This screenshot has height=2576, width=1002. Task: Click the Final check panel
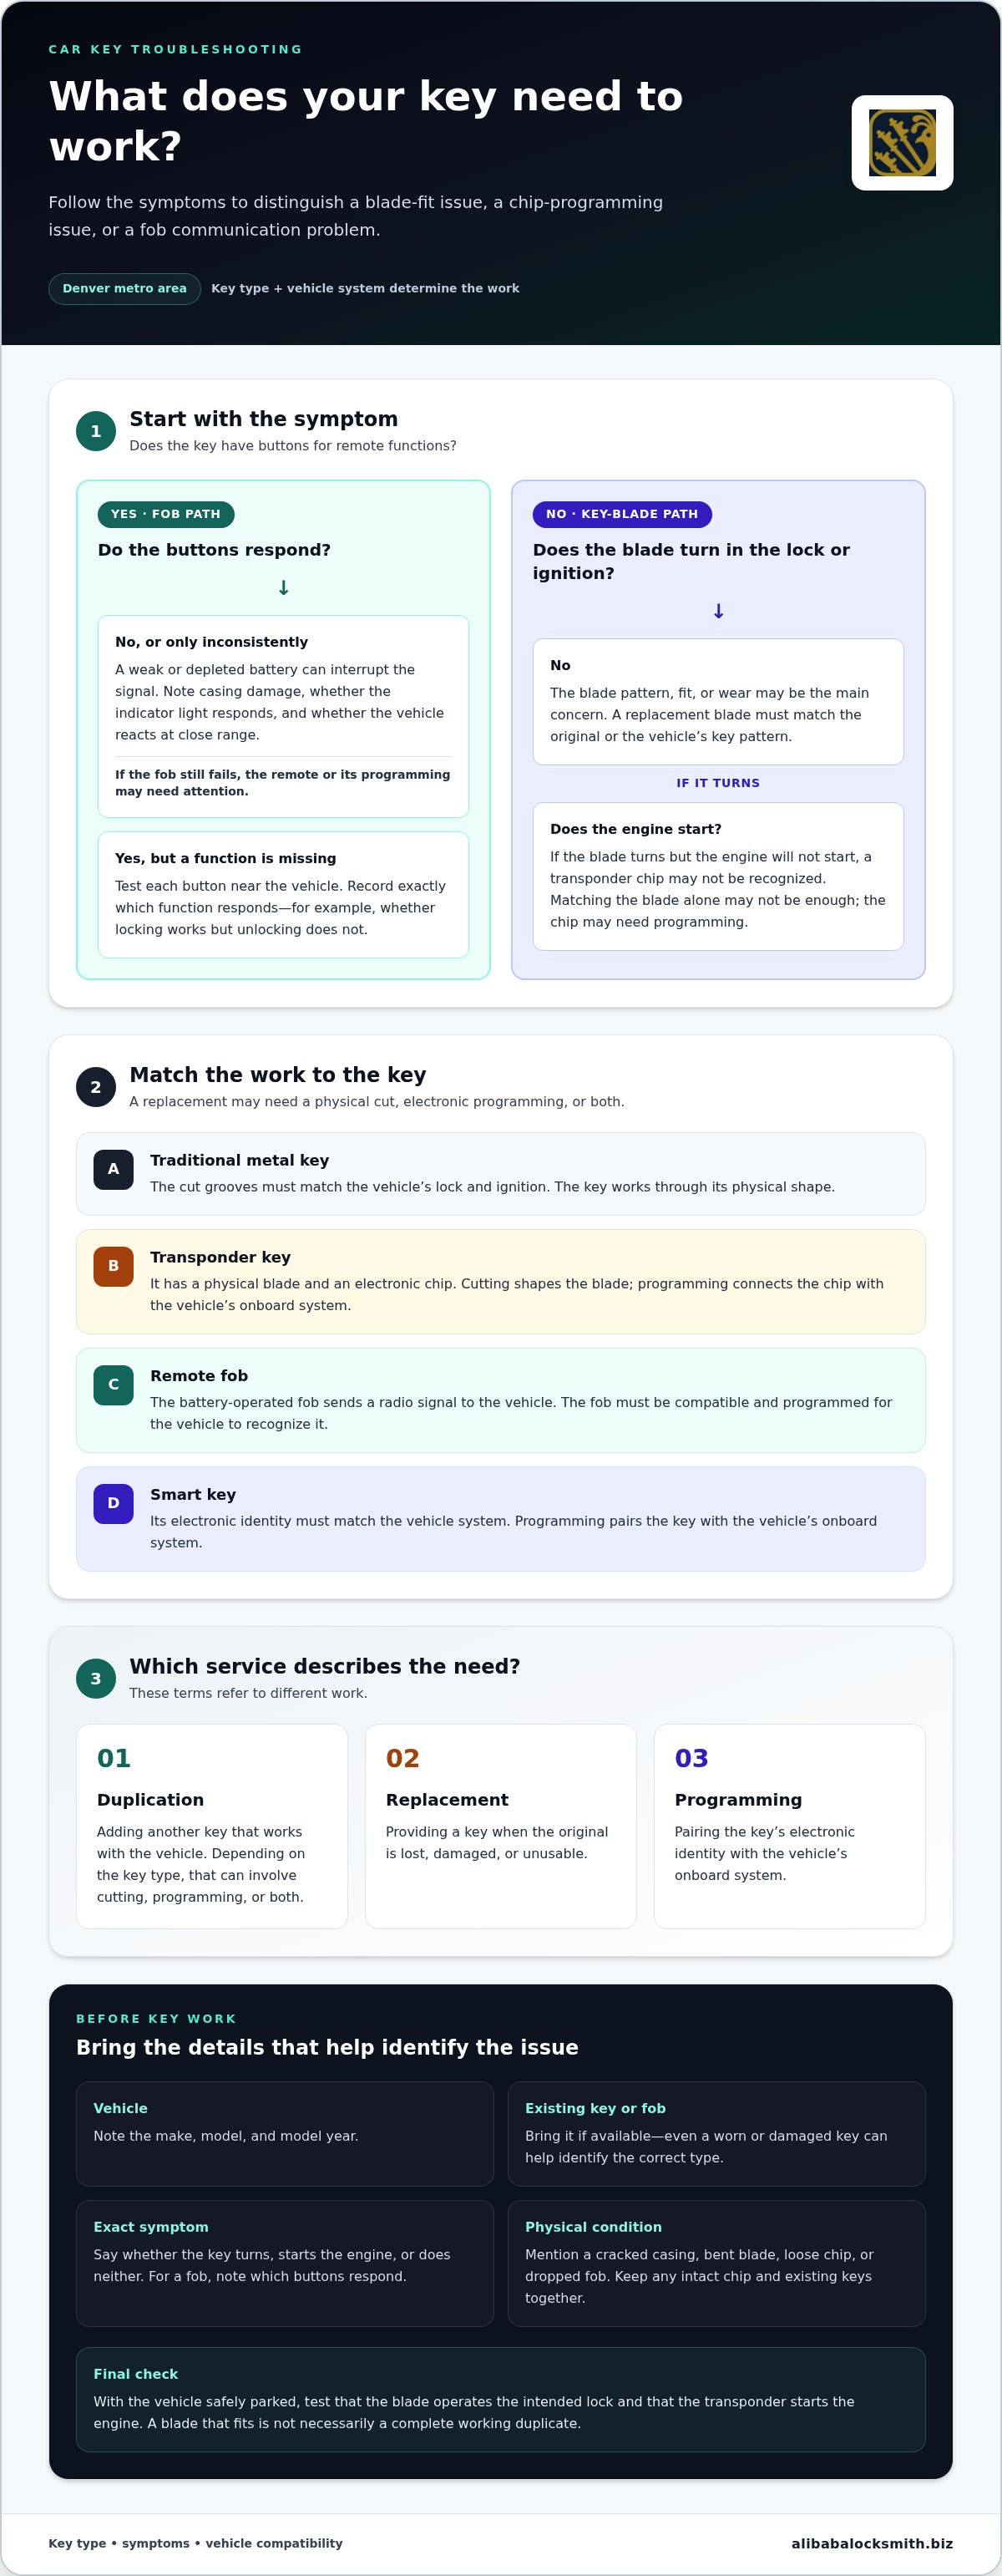pos(500,2399)
